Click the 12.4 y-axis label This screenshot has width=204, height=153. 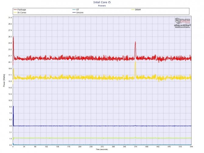(10, 94)
